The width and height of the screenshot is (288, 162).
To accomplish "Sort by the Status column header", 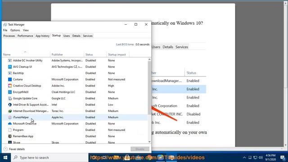I will [95, 54].
